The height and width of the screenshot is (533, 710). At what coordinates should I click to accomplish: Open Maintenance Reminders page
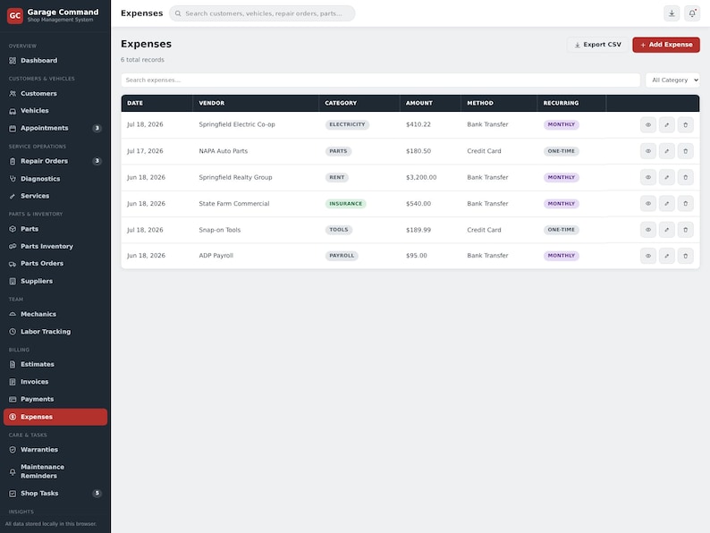coord(55,471)
